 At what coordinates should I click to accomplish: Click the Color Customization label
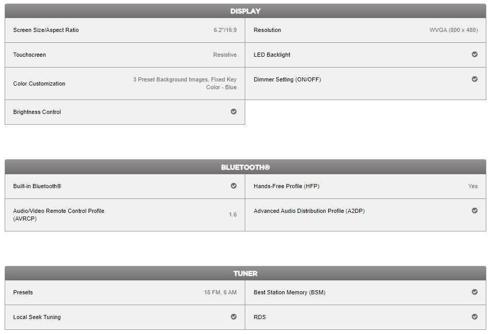coord(39,83)
